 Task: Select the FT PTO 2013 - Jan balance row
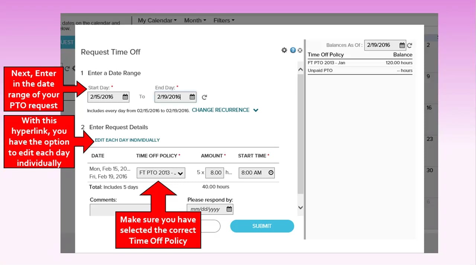(360, 63)
